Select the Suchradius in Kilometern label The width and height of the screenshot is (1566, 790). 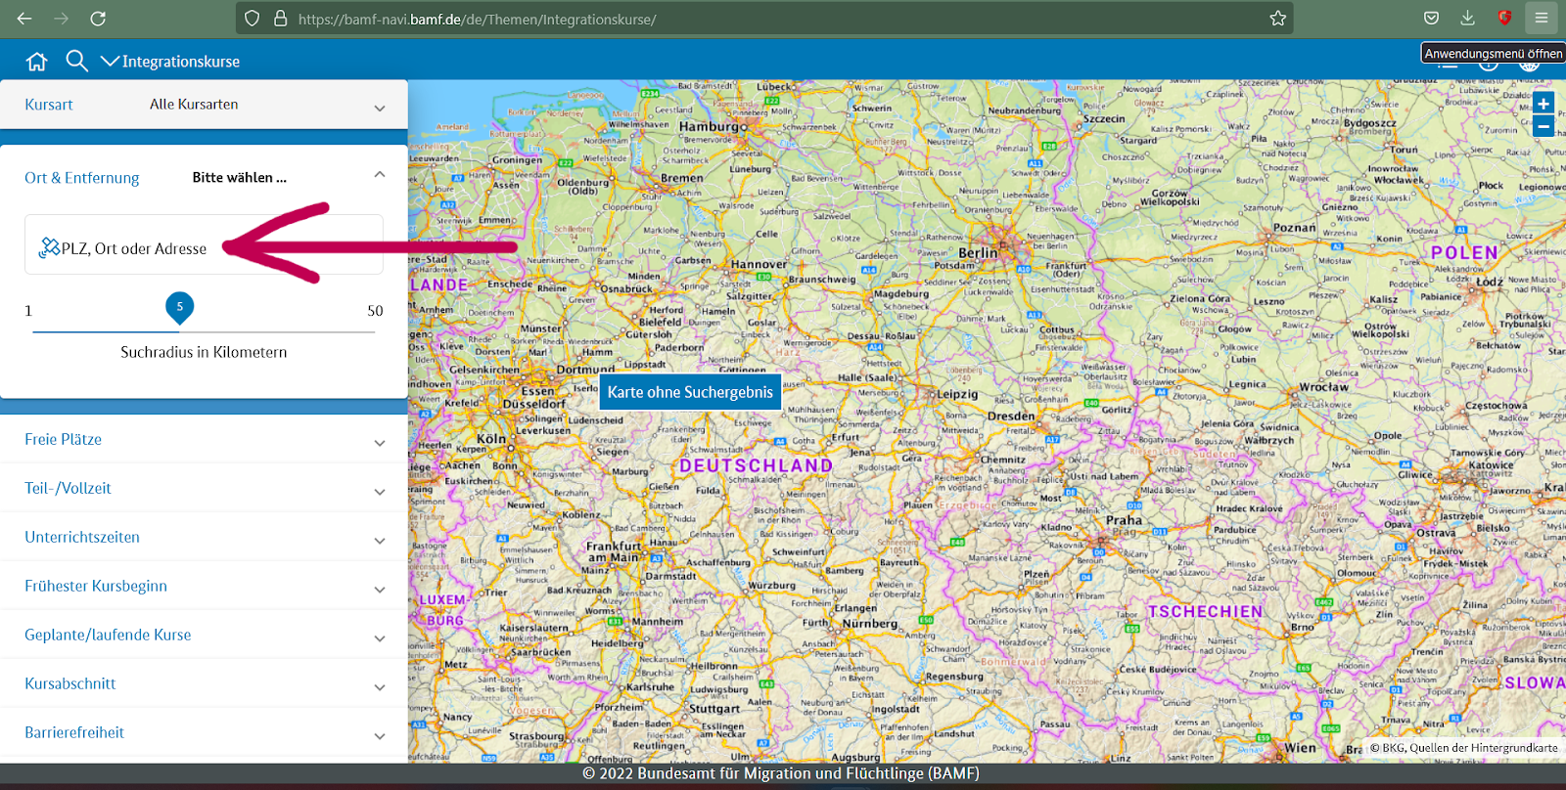[x=204, y=352]
